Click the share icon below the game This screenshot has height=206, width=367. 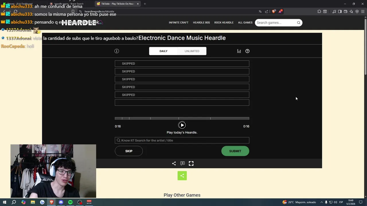pyautogui.click(x=174, y=163)
